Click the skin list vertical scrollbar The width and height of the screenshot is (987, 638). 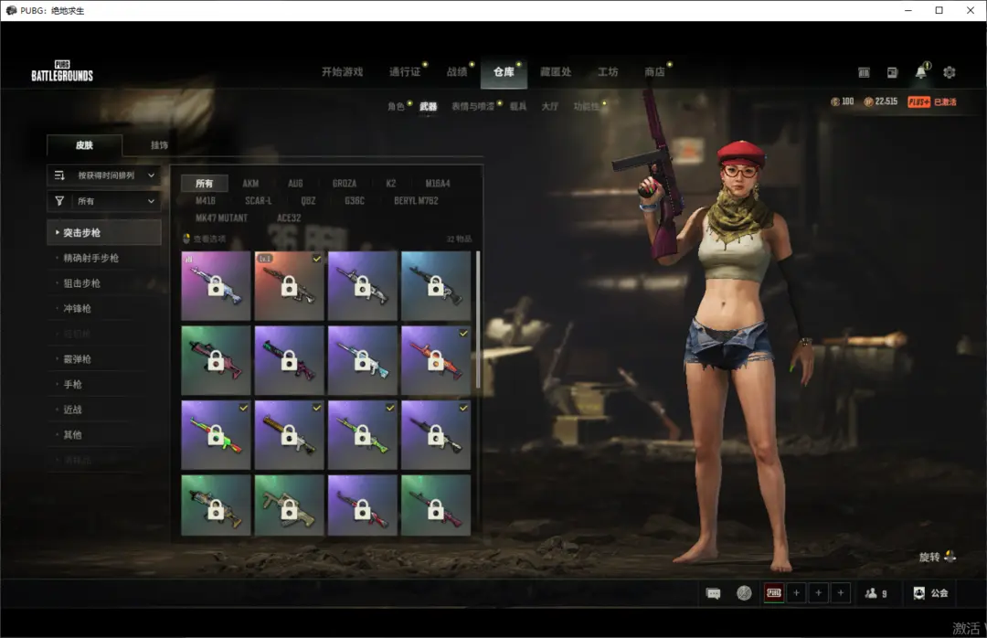[477, 320]
